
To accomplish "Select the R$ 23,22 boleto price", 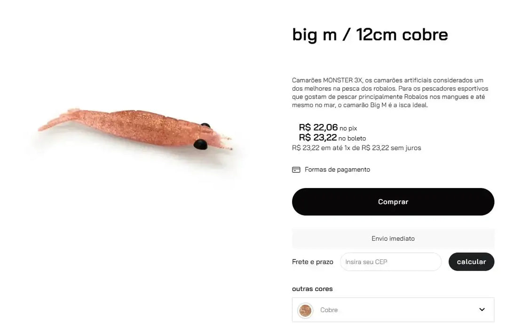I will (318, 138).
